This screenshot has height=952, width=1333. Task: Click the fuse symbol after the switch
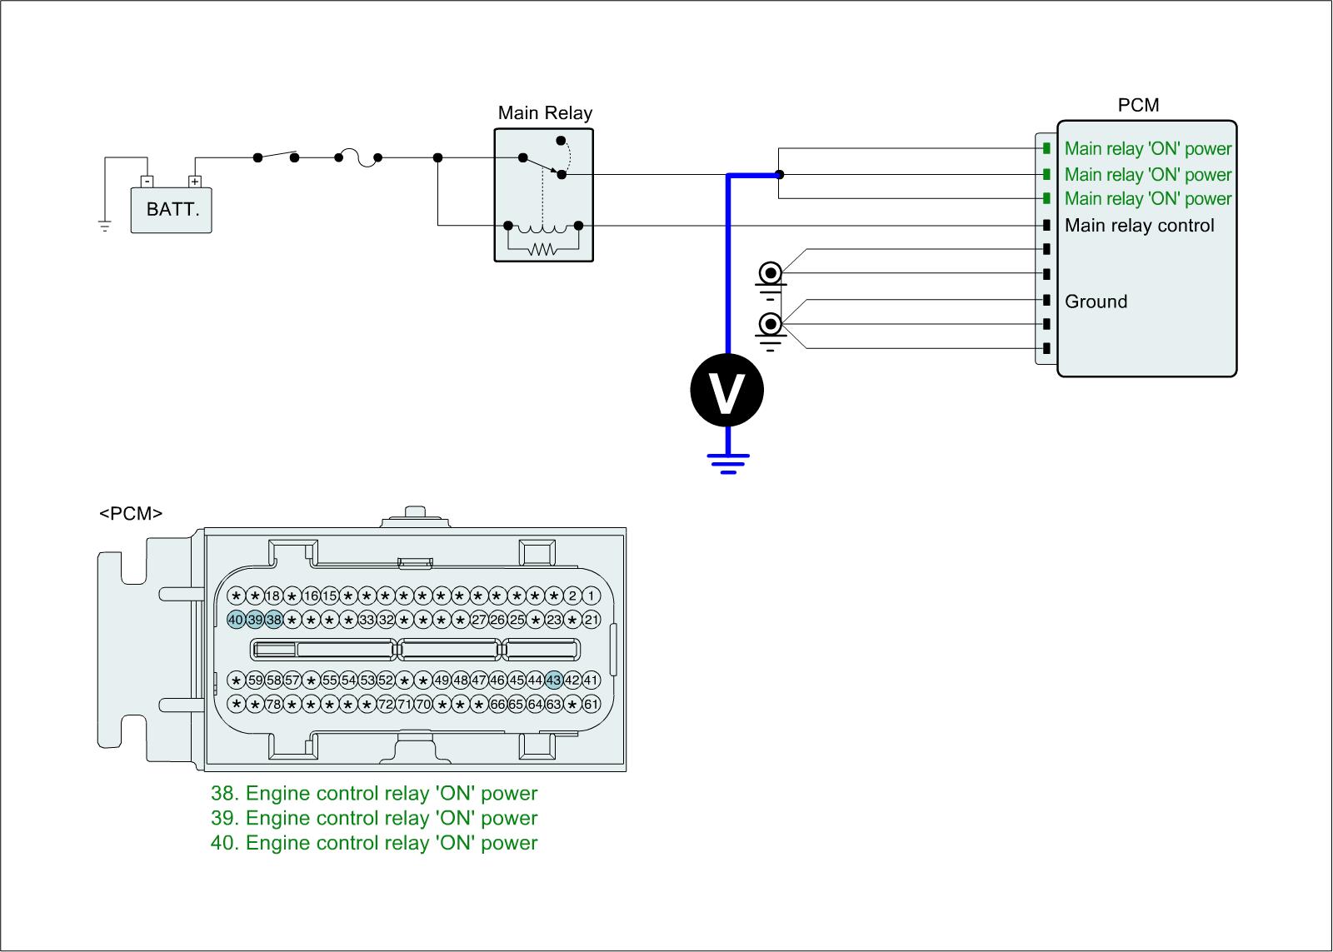tap(358, 157)
